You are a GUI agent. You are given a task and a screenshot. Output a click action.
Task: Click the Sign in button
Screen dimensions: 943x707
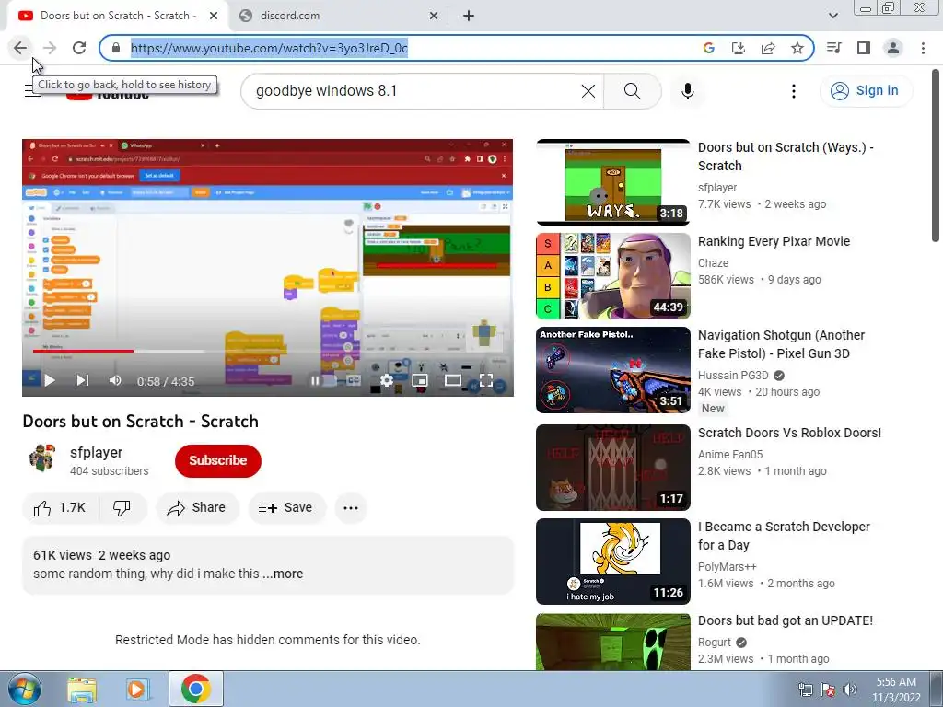pyautogui.click(x=866, y=91)
